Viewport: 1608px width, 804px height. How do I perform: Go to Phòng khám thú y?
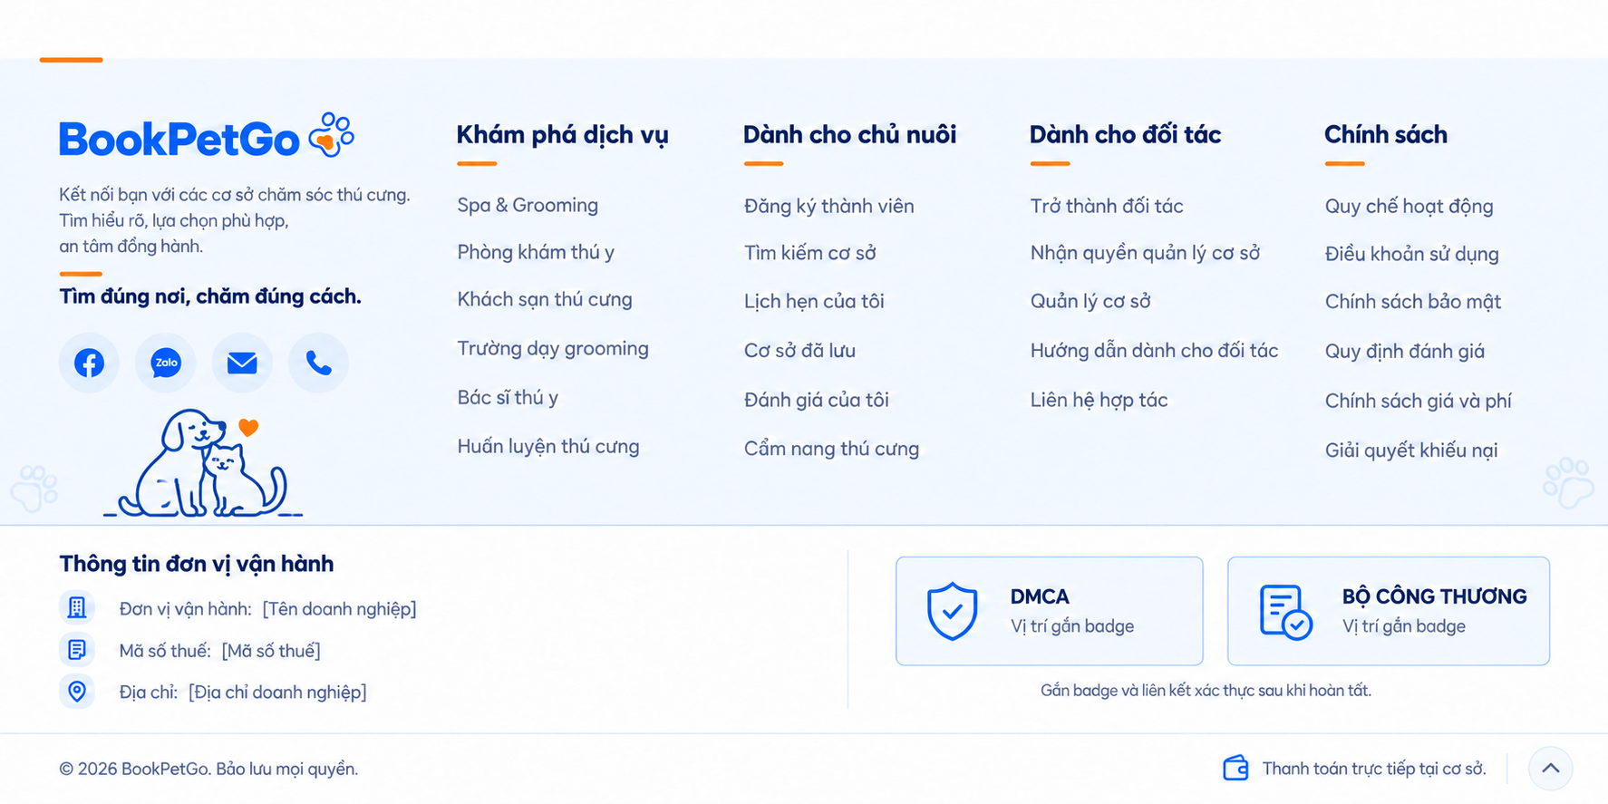tap(536, 252)
